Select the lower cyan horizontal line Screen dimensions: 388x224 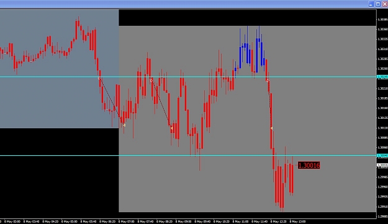(188, 155)
